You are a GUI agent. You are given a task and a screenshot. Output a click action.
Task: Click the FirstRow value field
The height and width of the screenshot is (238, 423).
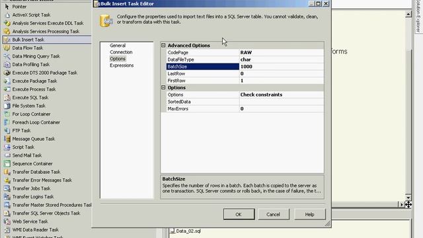point(282,81)
